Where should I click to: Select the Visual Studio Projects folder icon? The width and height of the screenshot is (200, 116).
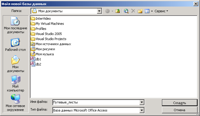(x=33, y=39)
